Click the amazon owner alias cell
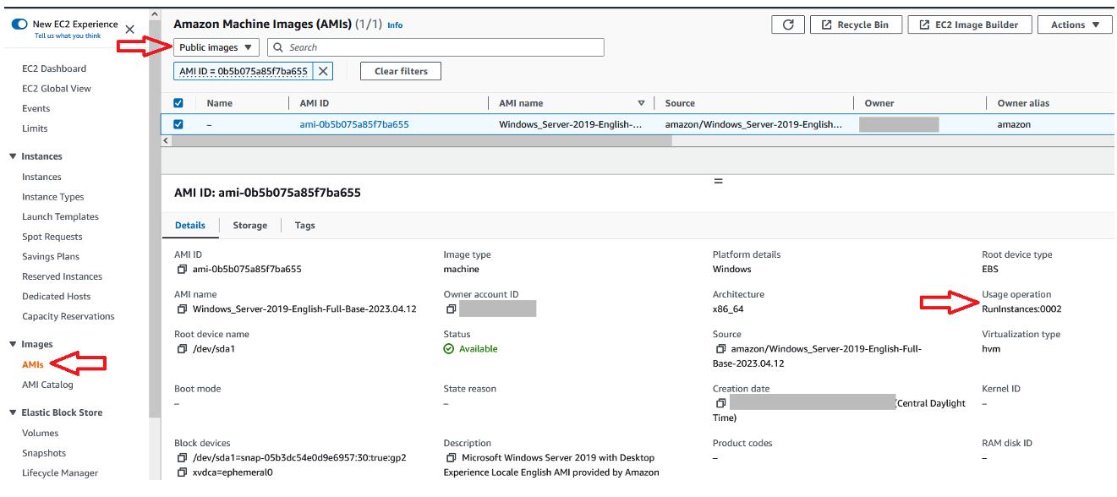The width and height of the screenshot is (1117, 497). [1014, 124]
